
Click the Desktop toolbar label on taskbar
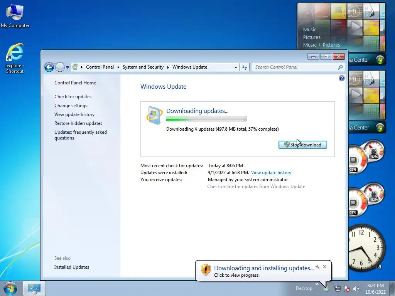[304, 288]
